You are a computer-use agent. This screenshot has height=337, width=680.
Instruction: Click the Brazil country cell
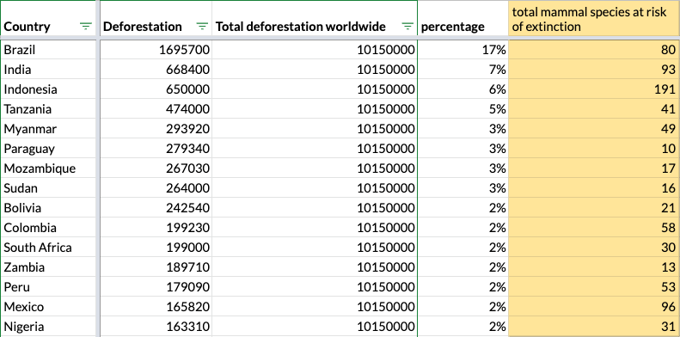pyautogui.click(x=47, y=50)
